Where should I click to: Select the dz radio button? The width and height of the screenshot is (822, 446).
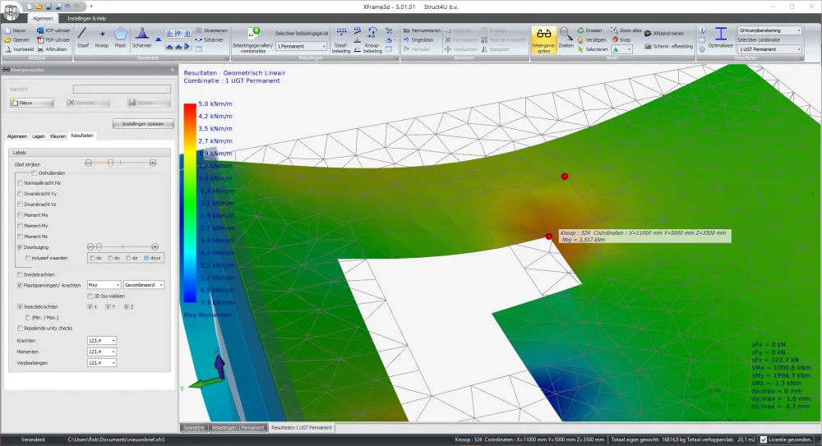[128, 258]
